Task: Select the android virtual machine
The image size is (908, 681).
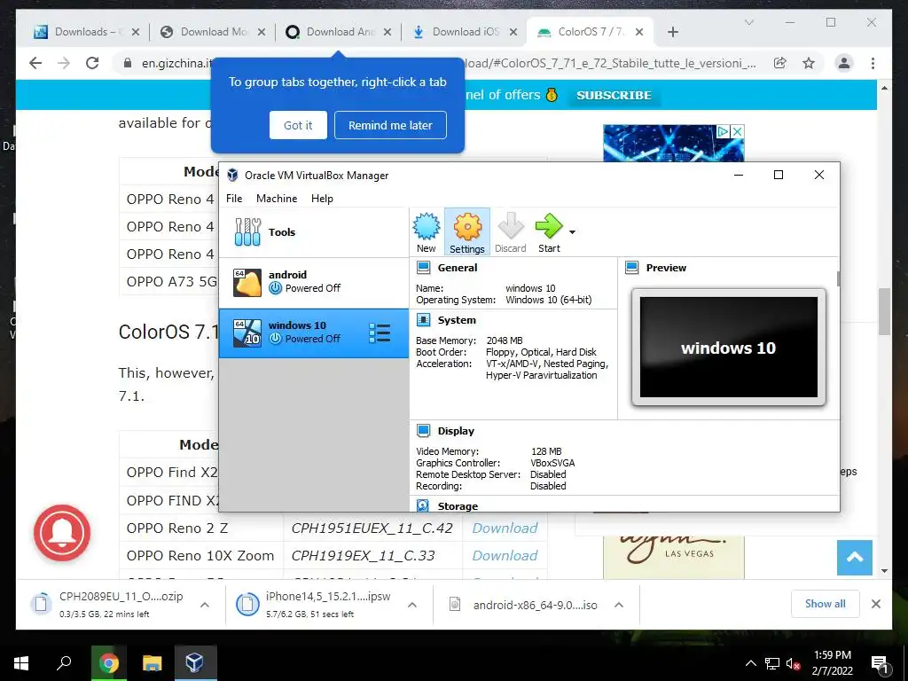Action: point(314,282)
